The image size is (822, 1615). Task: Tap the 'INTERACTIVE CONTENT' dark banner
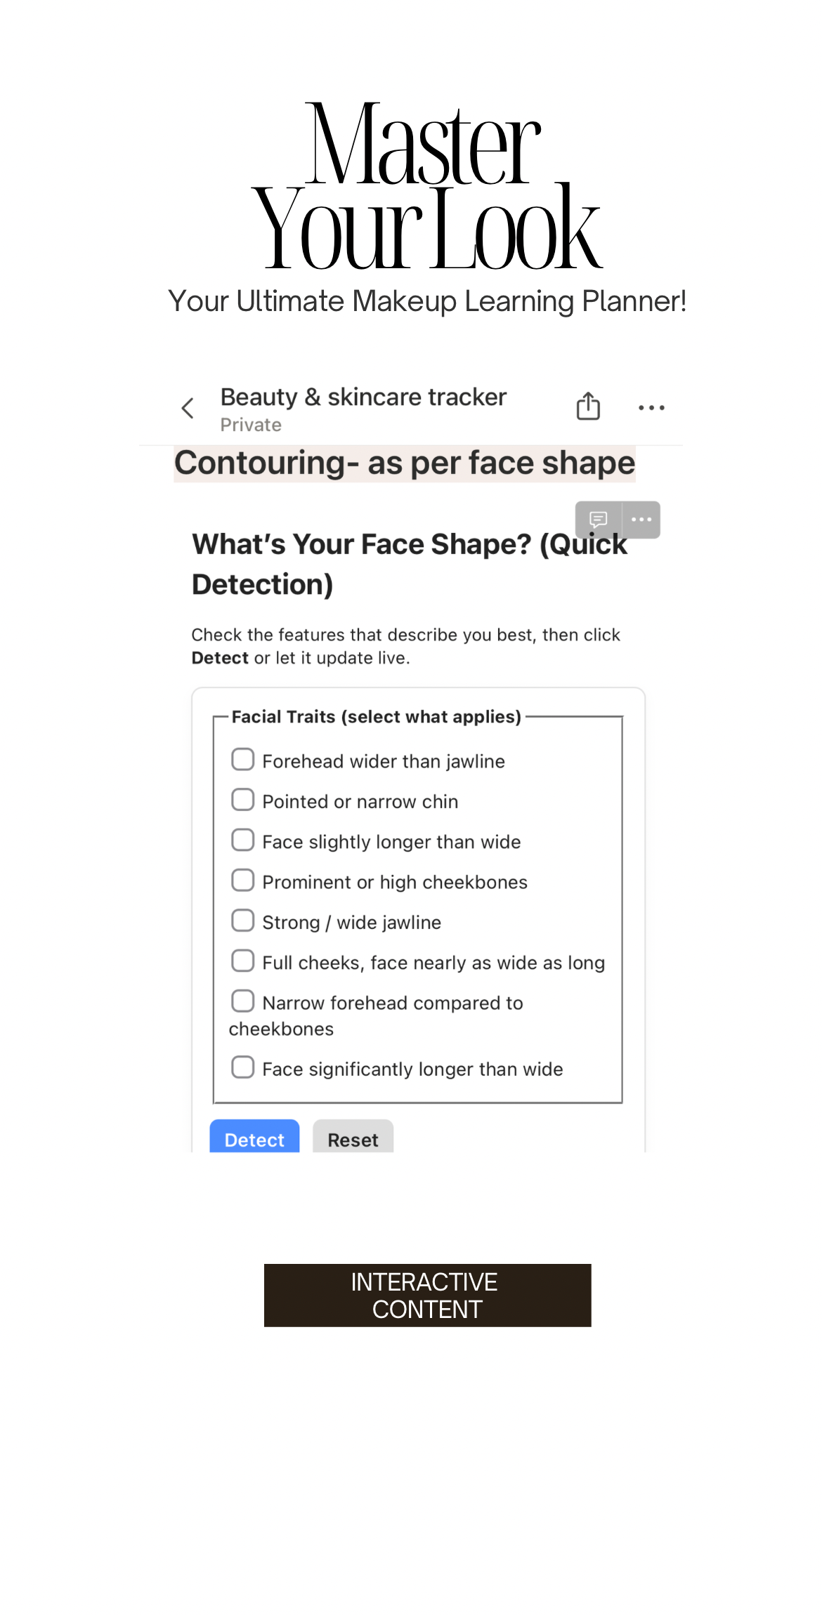[427, 1296]
